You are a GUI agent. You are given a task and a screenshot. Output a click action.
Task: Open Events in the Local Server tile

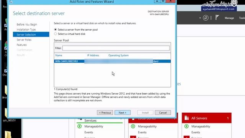pos(142,132)
